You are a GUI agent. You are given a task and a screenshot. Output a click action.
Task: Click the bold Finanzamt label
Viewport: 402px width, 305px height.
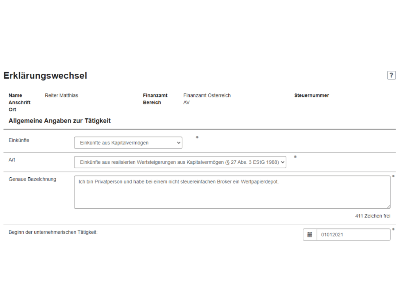pyautogui.click(x=155, y=95)
